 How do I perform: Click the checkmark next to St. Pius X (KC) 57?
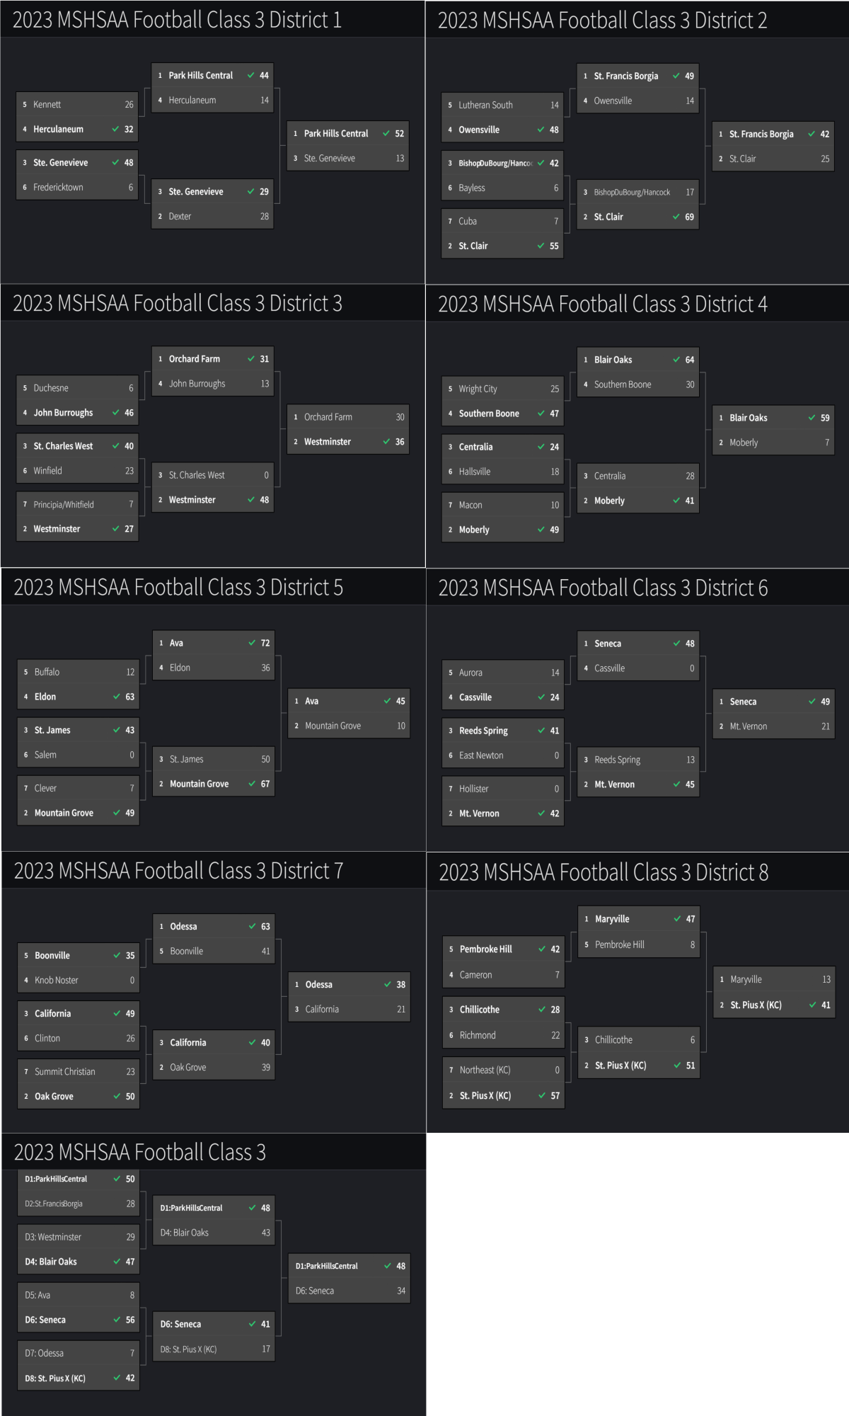click(542, 1095)
